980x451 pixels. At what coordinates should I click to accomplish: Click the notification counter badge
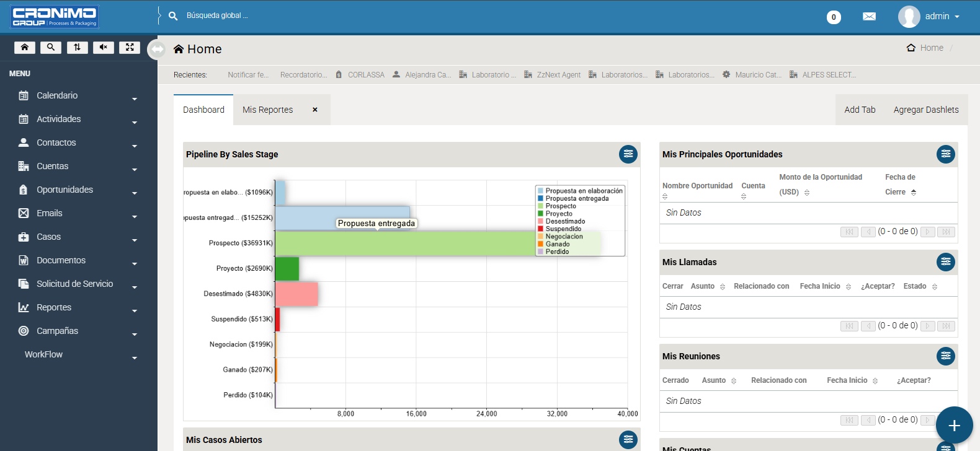[834, 17]
